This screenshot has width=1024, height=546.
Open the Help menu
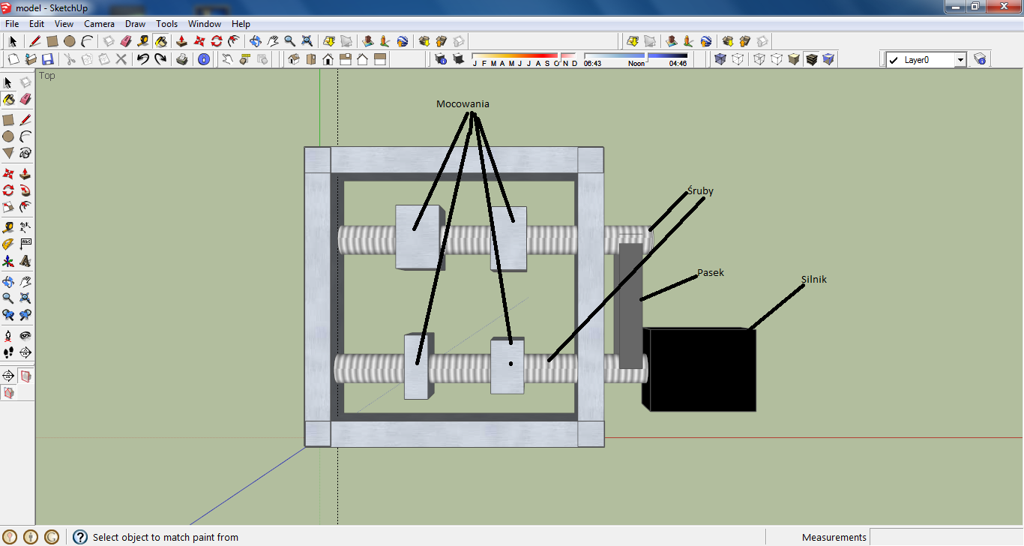[x=241, y=24]
